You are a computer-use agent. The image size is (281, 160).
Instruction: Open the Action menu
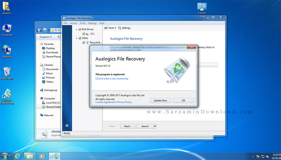click(x=73, y=23)
